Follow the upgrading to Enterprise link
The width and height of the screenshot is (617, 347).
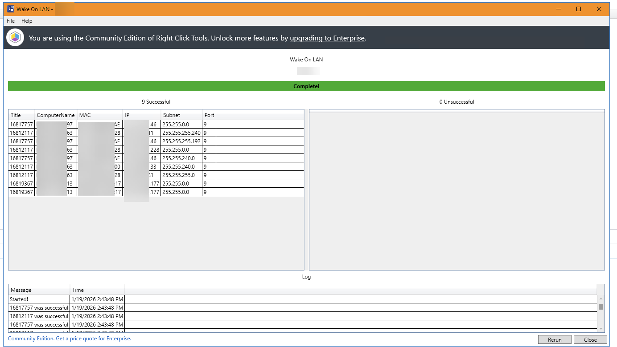(x=327, y=38)
